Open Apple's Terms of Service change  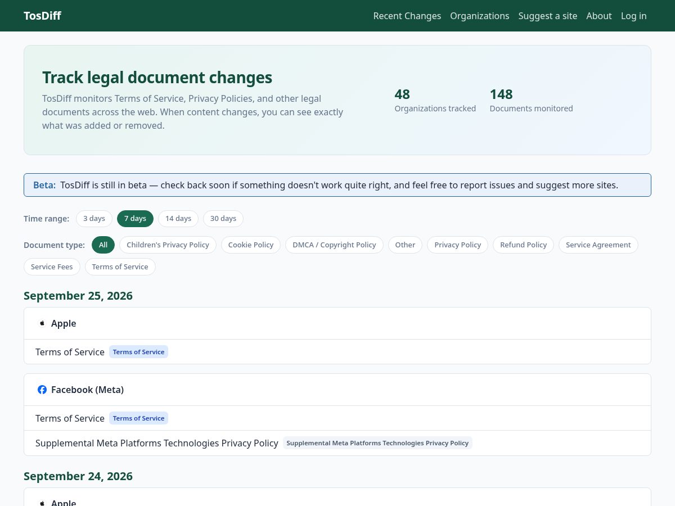pos(70,352)
